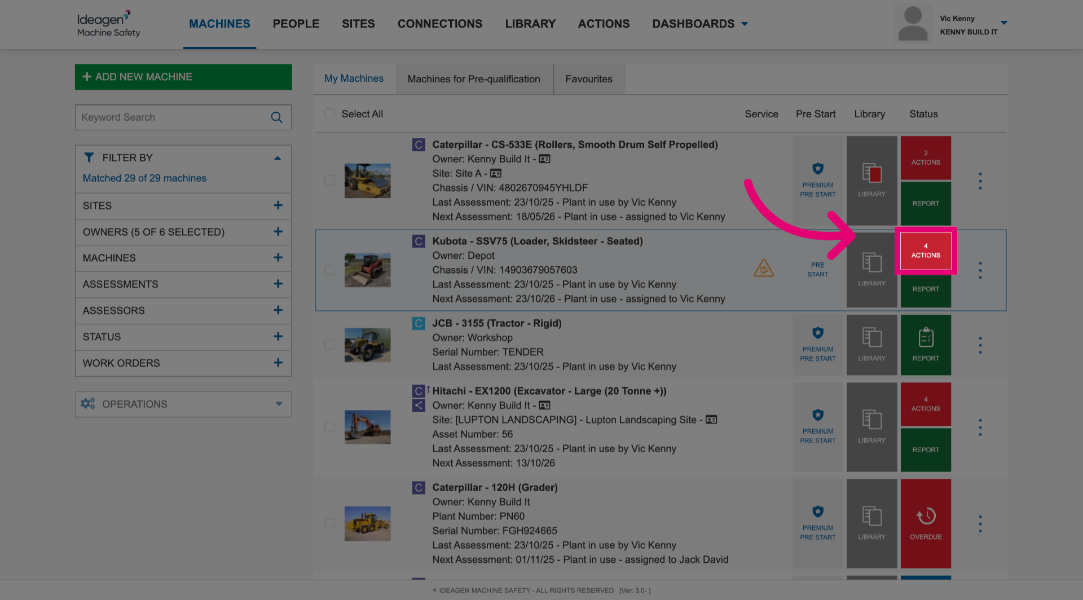
Task: Expand the Work Orders filter
Action: pos(278,363)
